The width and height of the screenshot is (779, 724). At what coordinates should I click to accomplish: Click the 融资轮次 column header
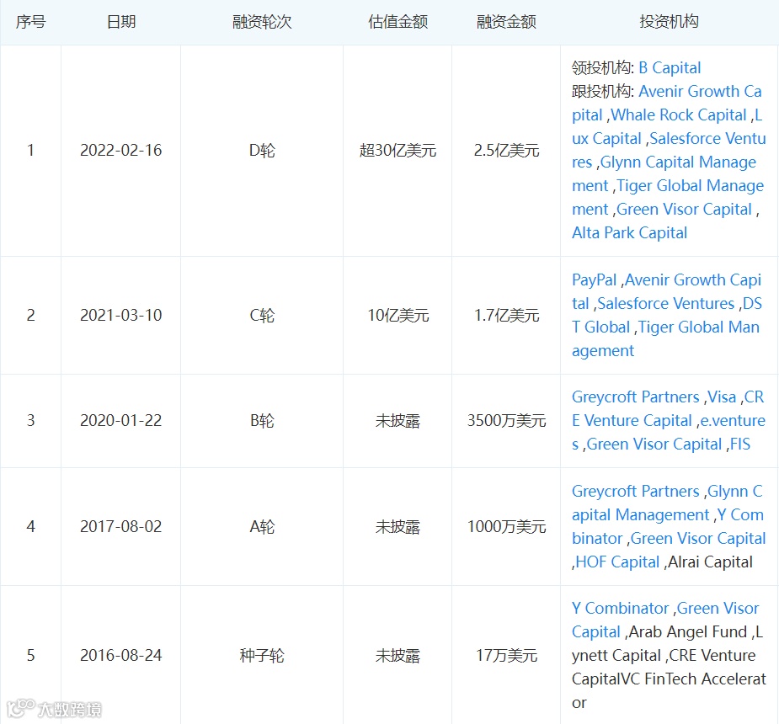(262, 22)
